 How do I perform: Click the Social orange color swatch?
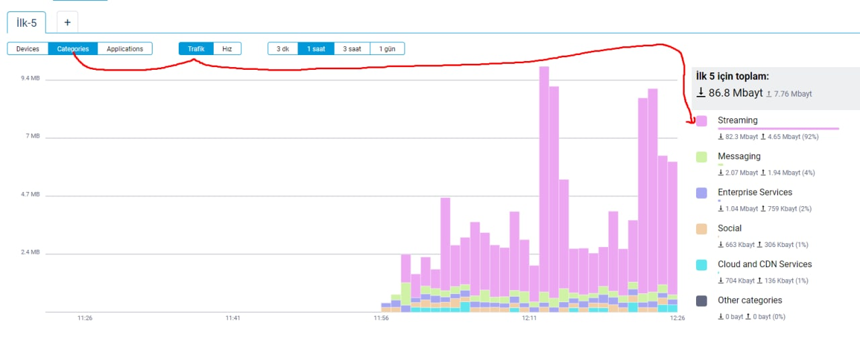(701, 229)
